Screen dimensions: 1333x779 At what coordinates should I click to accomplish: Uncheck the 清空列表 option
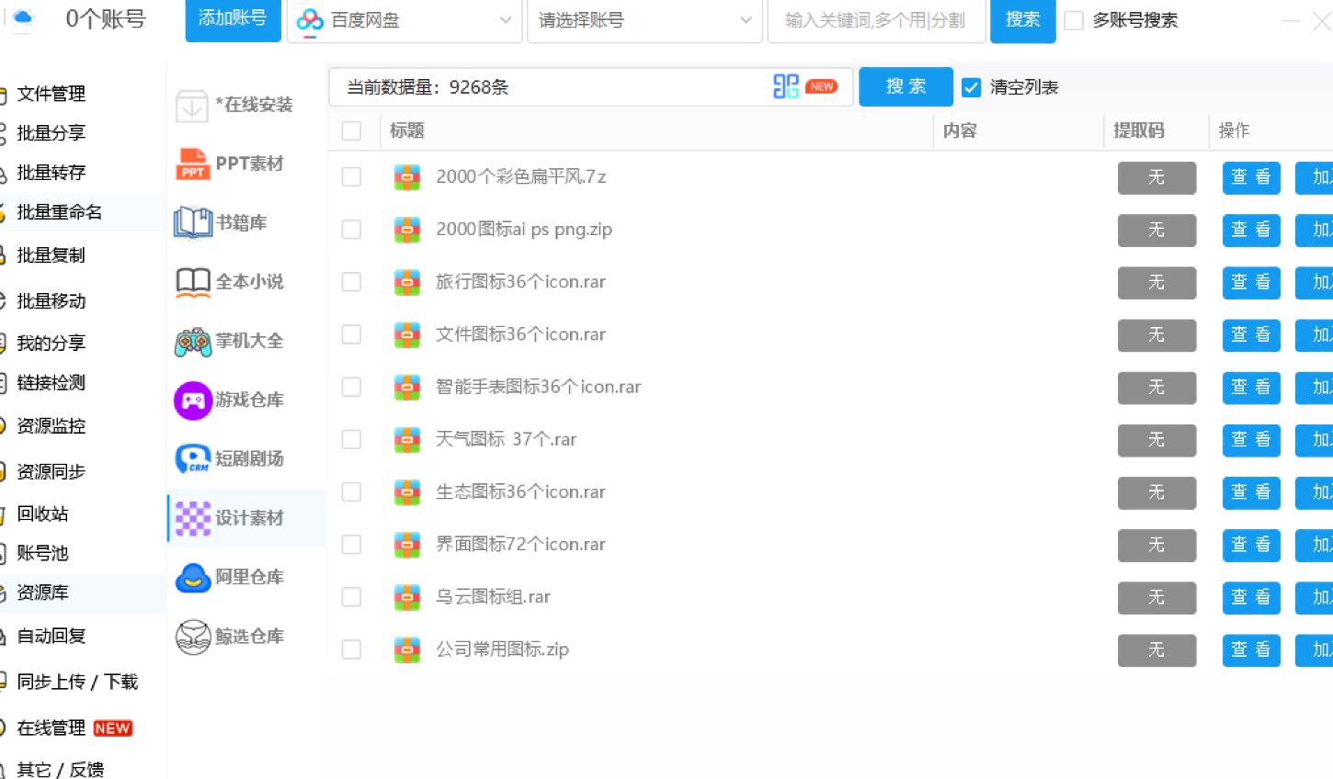[x=972, y=87]
